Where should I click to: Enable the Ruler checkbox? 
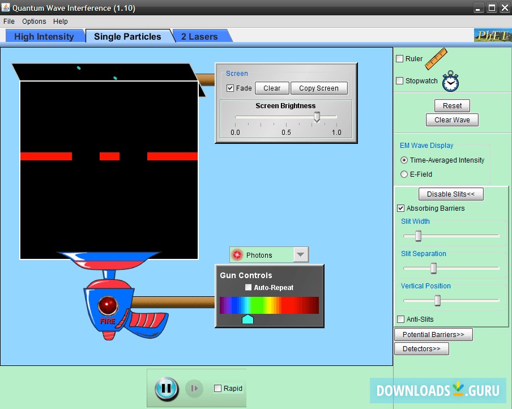tap(399, 59)
